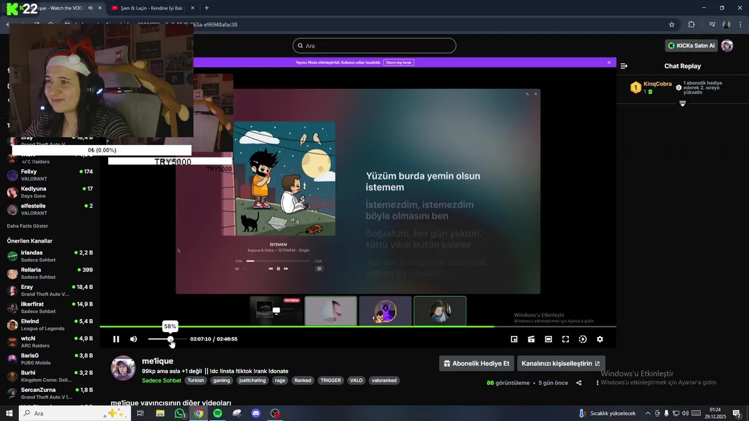Open mini player mode in the video controls
Viewport: 749px width, 421px height.
click(x=514, y=339)
